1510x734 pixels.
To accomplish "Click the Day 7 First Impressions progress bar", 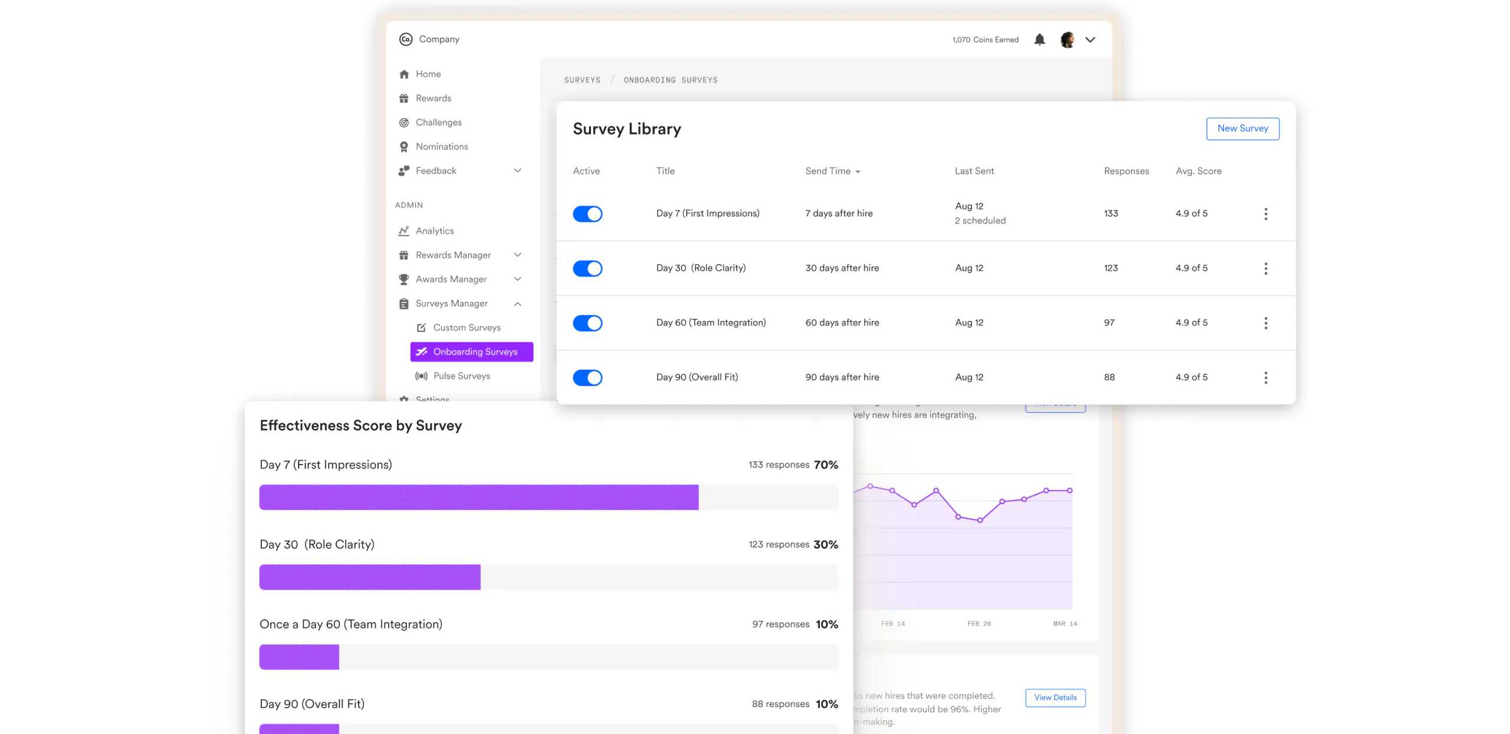I will click(x=549, y=497).
